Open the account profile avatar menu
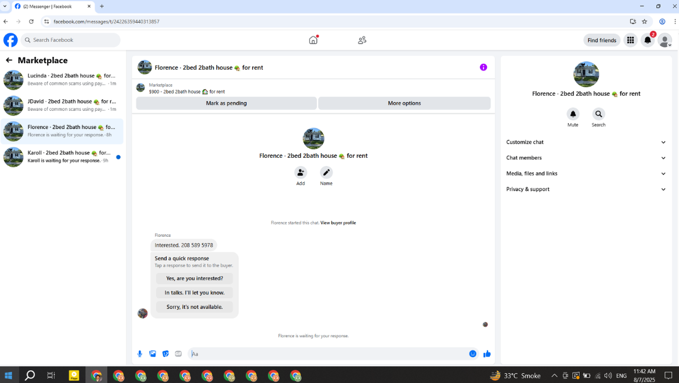 (x=664, y=40)
